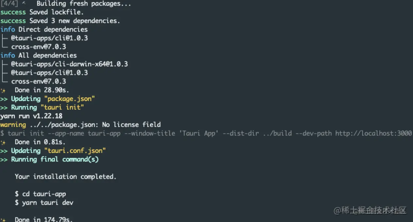Click the "yarn run v1.22.18" line
Image resolution: width=413 pixels, height=222 pixels.
click(x=31, y=116)
